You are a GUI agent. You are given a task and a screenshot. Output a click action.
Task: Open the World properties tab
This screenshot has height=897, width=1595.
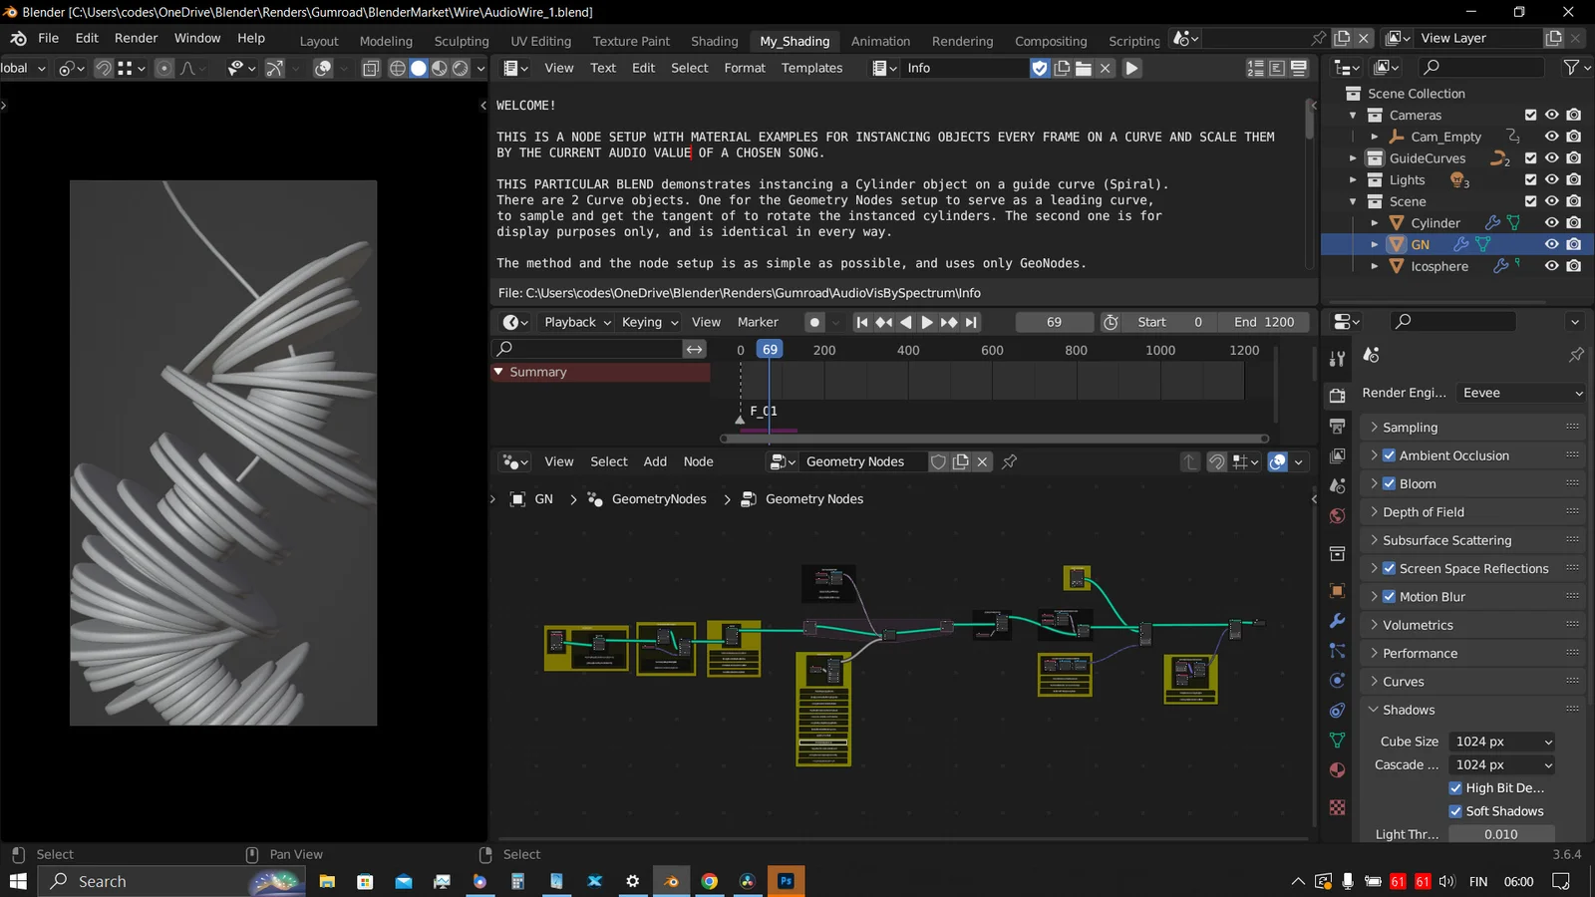pyautogui.click(x=1337, y=516)
